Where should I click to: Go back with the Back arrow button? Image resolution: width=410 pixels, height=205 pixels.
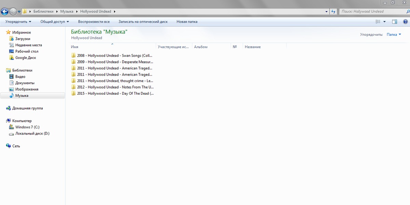point(5,12)
